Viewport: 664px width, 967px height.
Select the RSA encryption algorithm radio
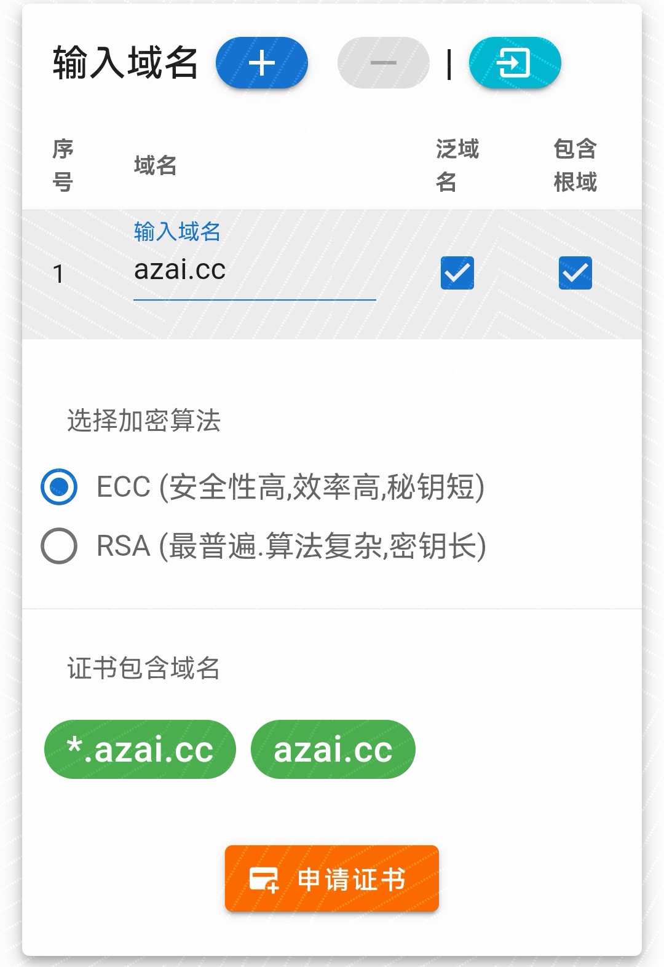(x=59, y=546)
